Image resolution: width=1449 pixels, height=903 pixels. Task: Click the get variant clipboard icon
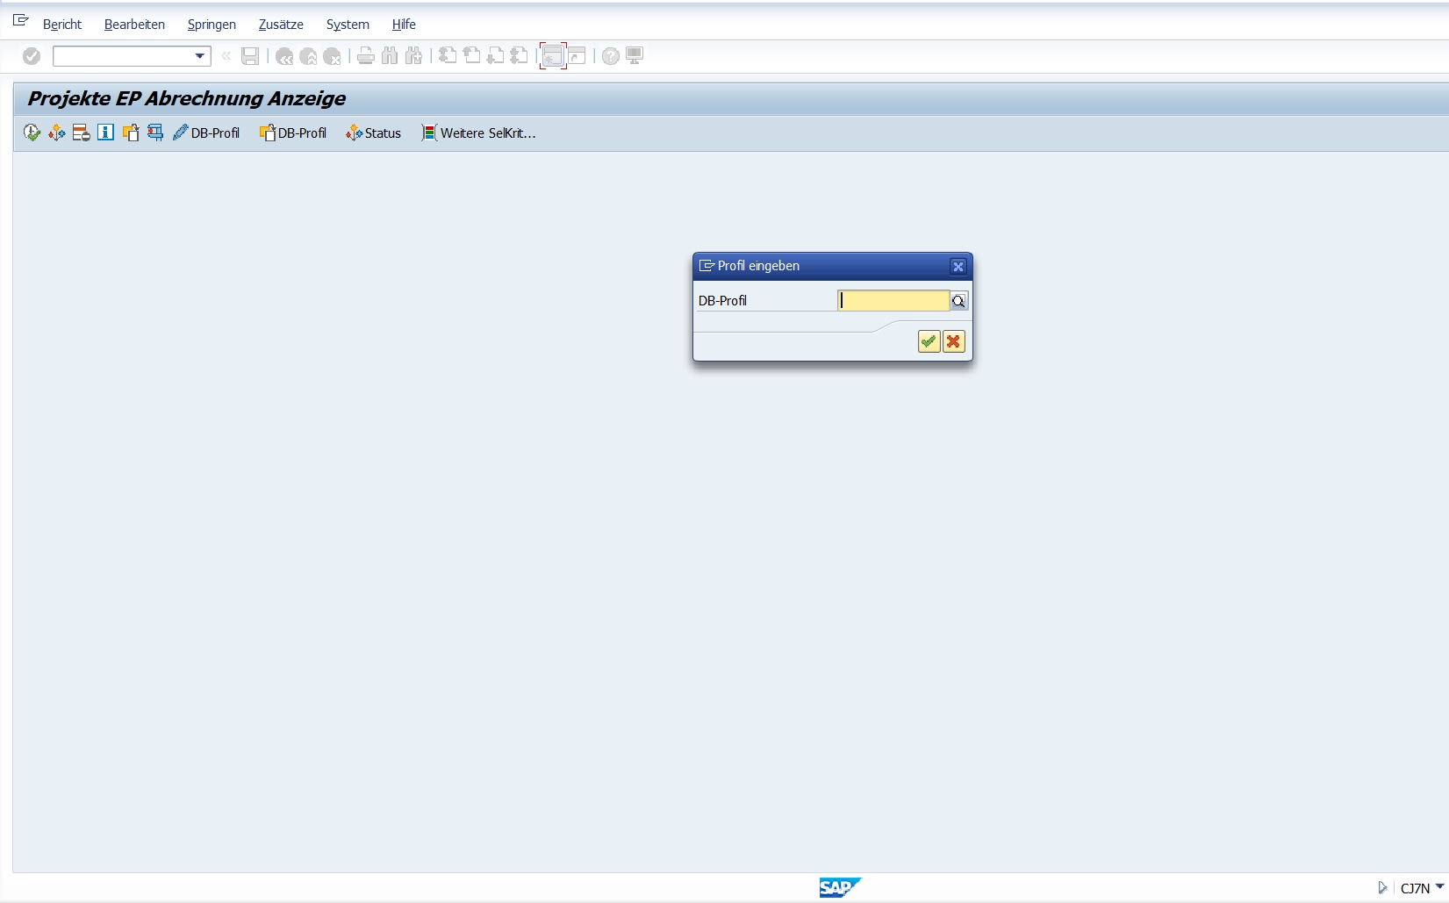(x=131, y=133)
